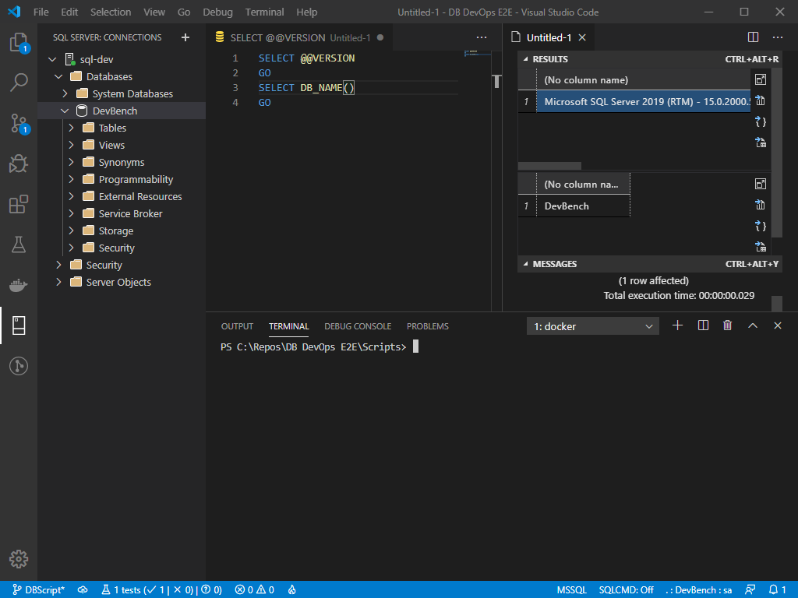The width and height of the screenshot is (798, 598).
Task: Open the terminal selector dropdown docker
Action: tap(593, 326)
